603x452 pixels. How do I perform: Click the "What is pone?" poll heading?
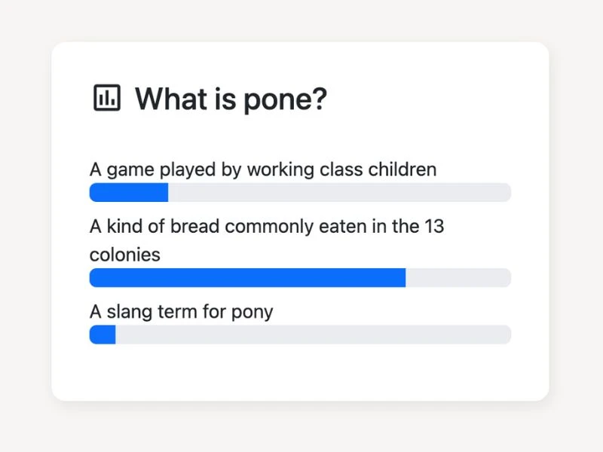[x=231, y=99]
